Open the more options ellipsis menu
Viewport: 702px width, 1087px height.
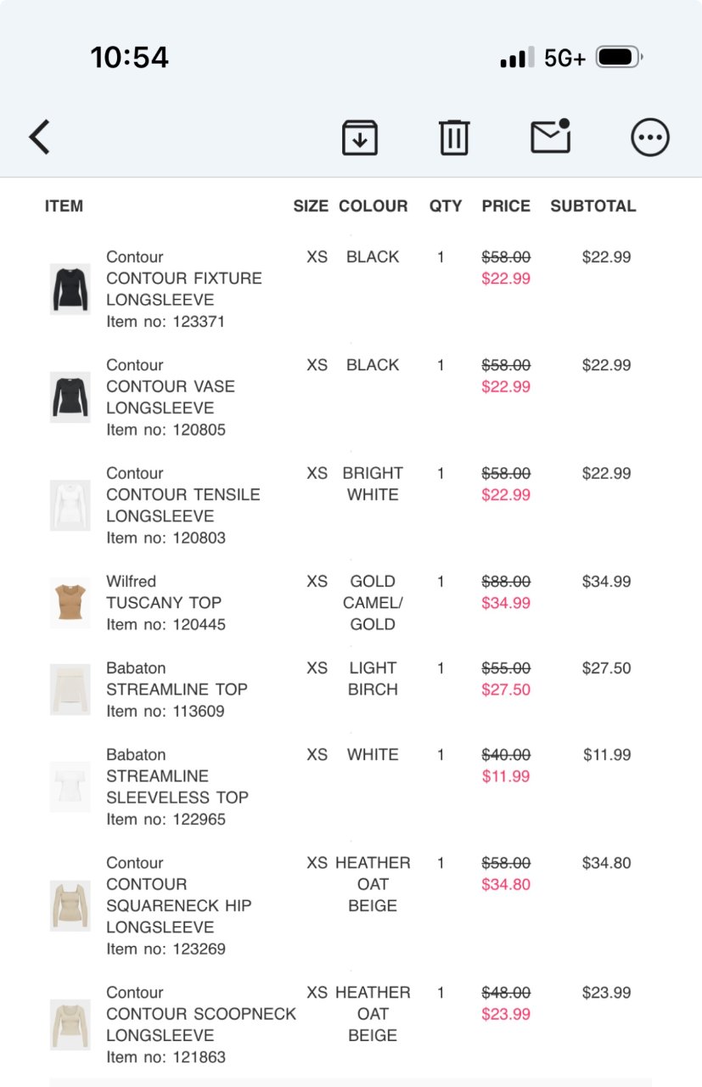[650, 138]
